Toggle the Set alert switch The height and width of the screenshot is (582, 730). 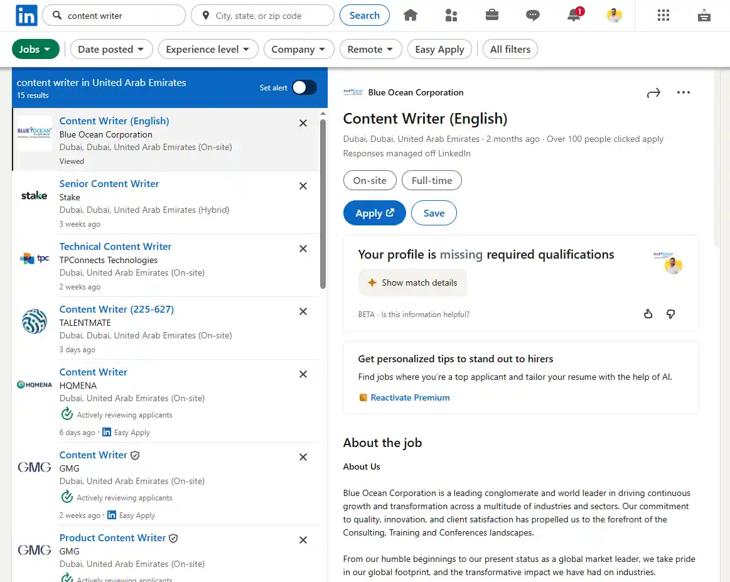click(304, 87)
